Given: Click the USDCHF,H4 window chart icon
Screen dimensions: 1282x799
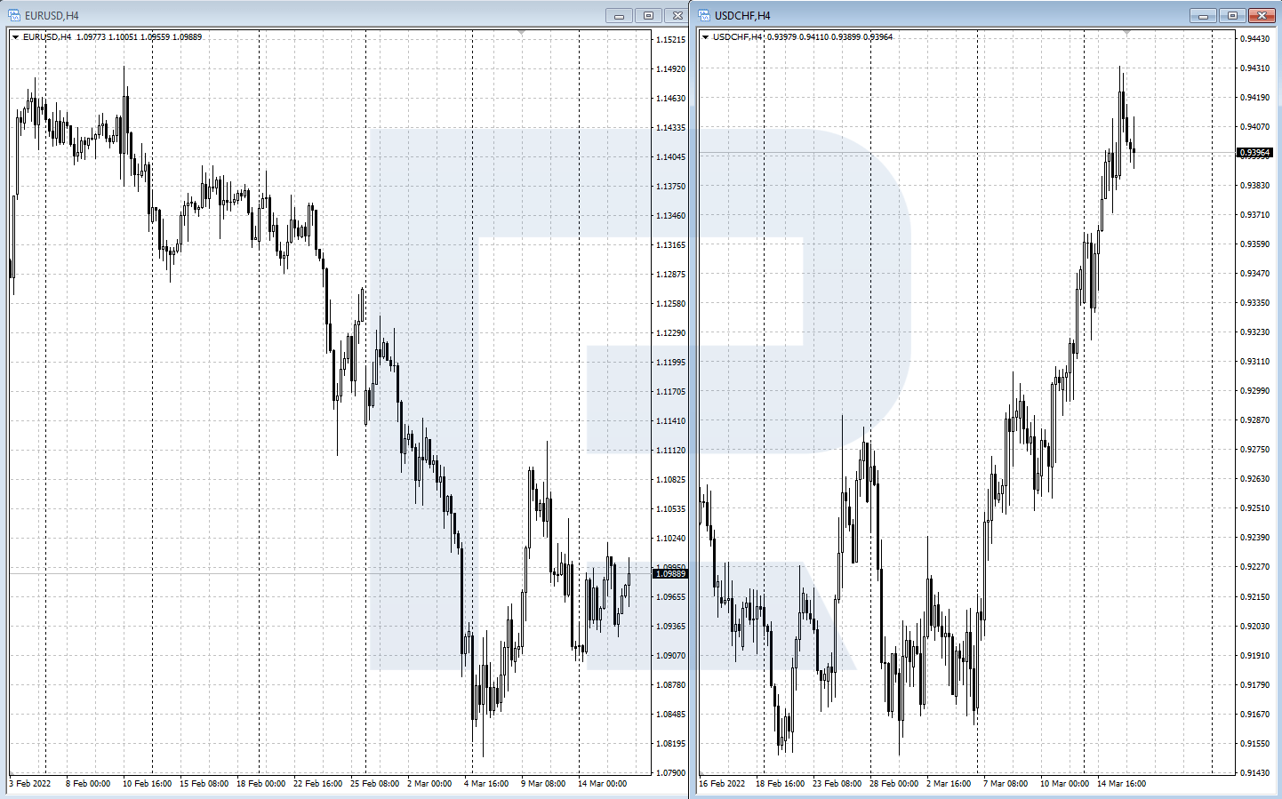Looking at the screenshot, I should 704,15.
